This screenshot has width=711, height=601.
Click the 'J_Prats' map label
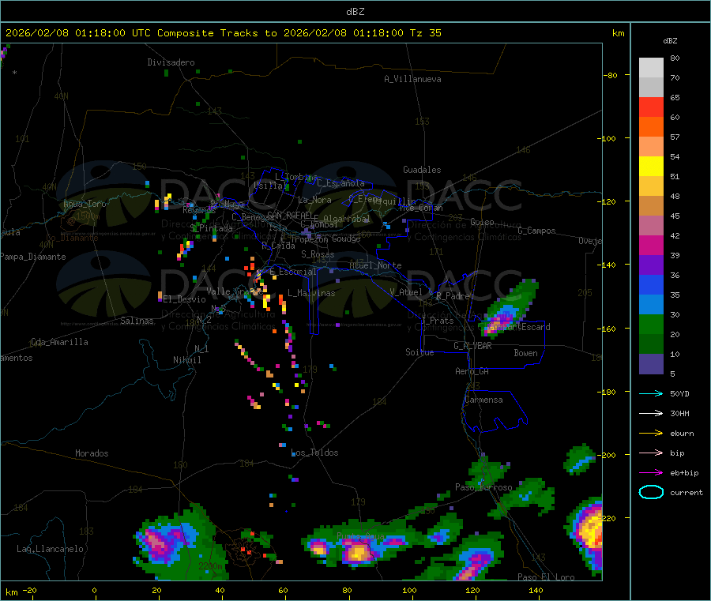437,321
